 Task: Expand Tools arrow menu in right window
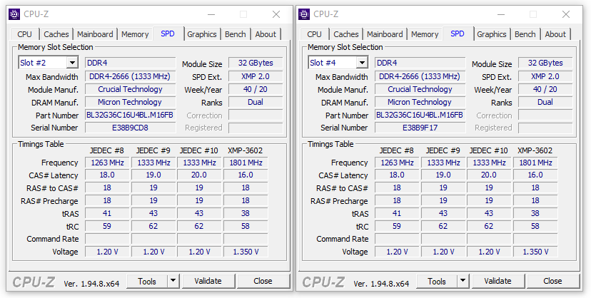(x=463, y=281)
